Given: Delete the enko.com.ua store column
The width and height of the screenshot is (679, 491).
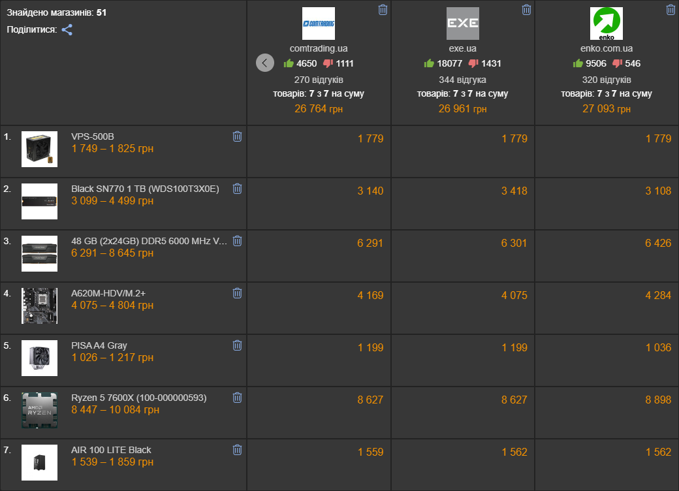Looking at the screenshot, I should pos(671,10).
